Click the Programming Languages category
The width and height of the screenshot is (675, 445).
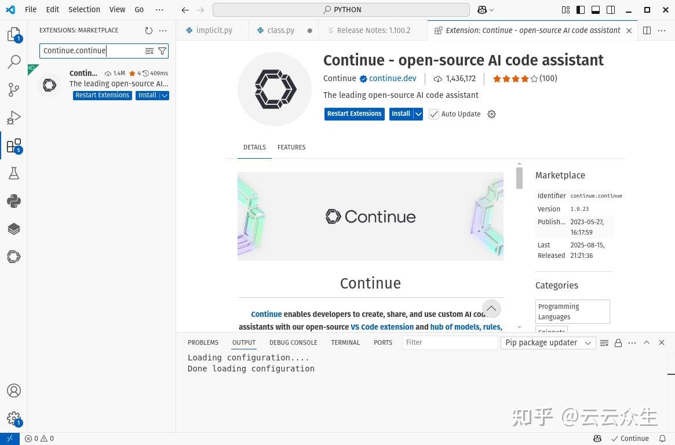pos(572,312)
